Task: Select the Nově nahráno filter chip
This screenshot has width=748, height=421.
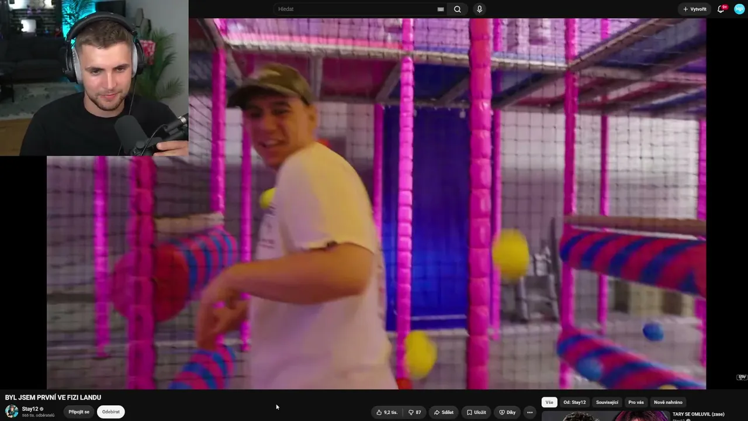Action: [668, 402]
